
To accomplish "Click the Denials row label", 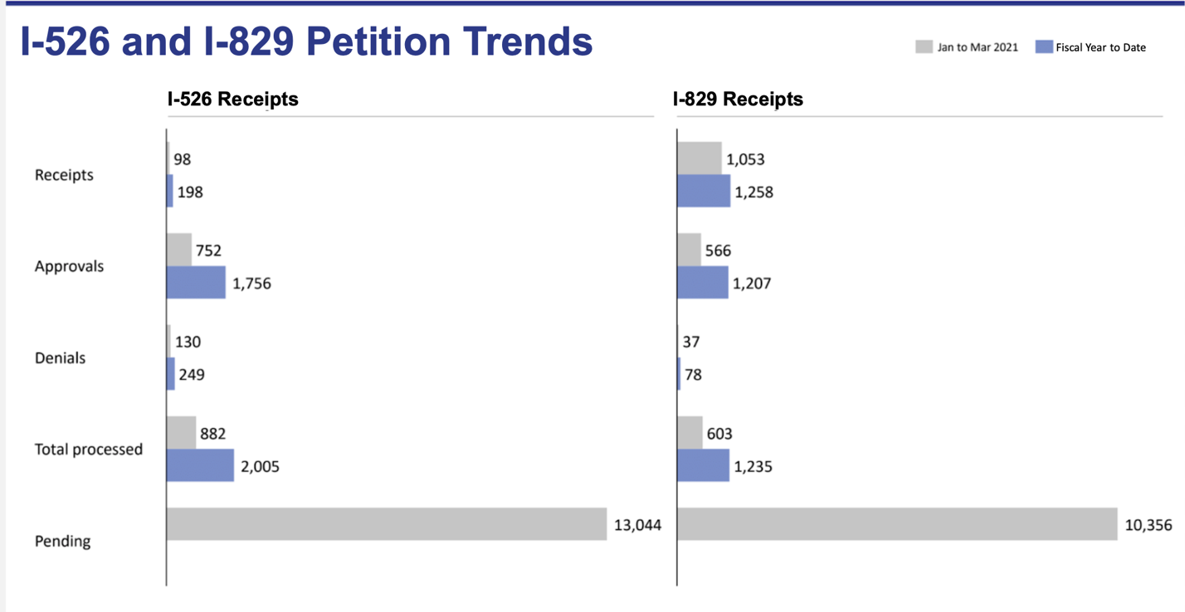I will pyautogui.click(x=60, y=358).
